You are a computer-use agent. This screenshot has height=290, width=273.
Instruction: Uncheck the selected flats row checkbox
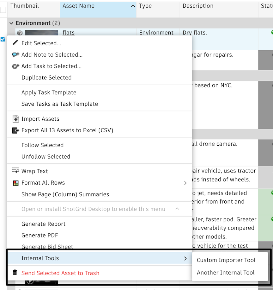pyautogui.click(x=3, y=39)
